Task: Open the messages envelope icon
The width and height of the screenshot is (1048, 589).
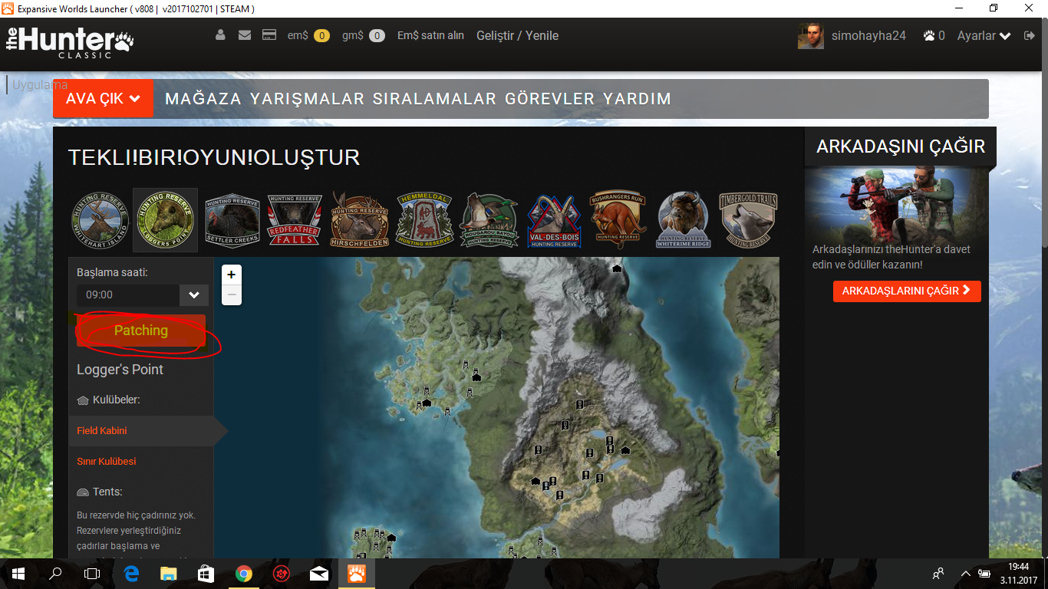Action: (x=245, y=35)
